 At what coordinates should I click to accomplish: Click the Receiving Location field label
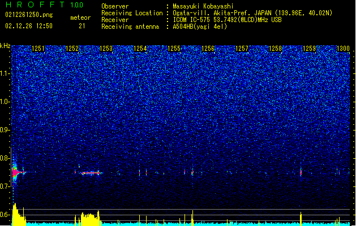pyautogui.click(x=132, y=13)
